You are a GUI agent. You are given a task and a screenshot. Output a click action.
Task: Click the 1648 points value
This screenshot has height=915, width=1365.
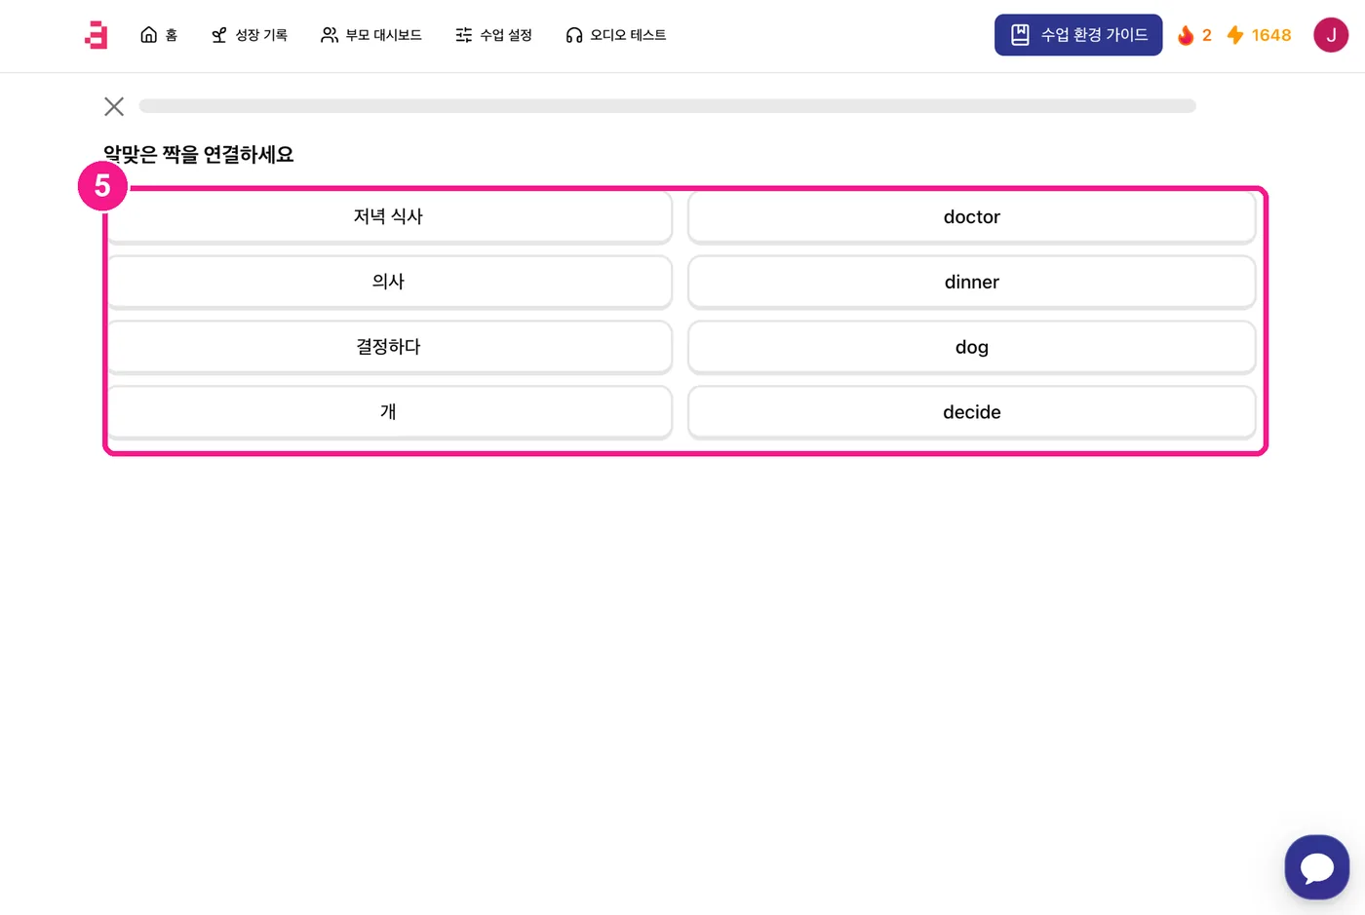coord(1271,35)
